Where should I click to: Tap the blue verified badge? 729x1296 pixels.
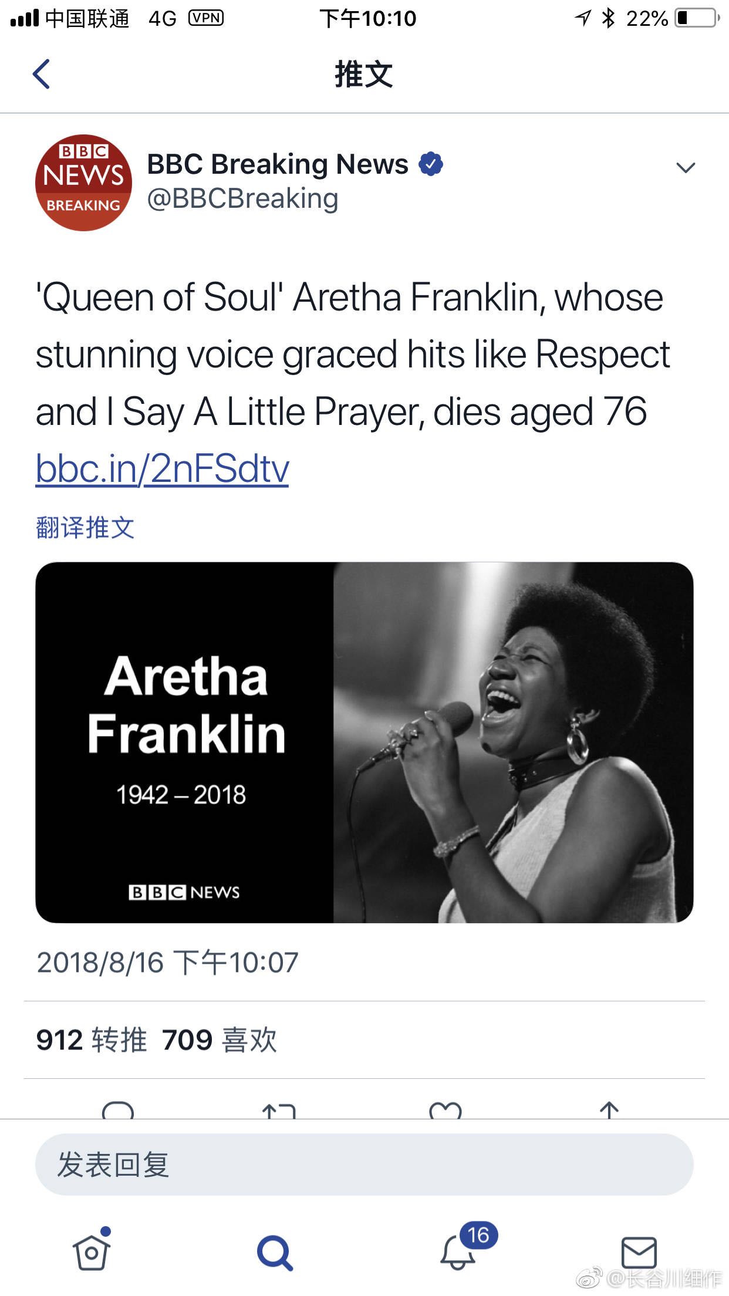tap(431, 164)
